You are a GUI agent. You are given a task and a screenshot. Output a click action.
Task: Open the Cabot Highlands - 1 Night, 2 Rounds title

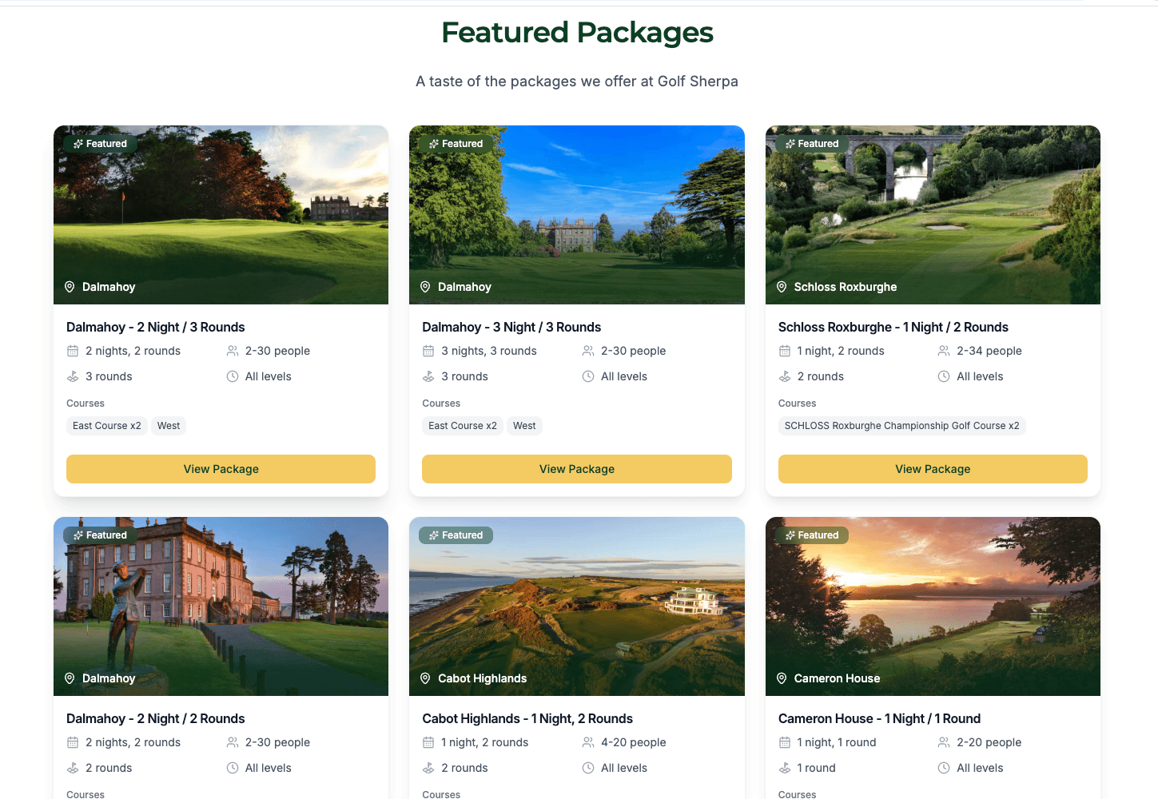coord(527,718)
